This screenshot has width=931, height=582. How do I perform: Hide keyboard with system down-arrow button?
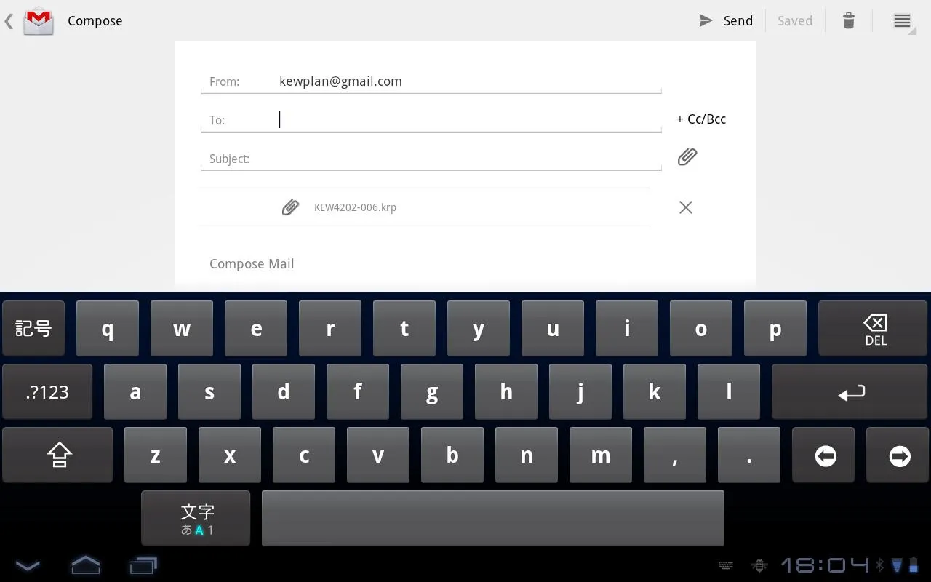coord(28,565)
